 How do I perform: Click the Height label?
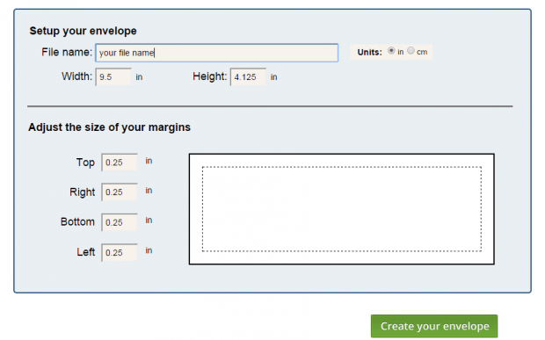(209, 76)
